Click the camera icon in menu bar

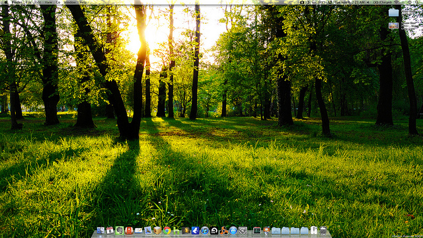coord(302,2)
